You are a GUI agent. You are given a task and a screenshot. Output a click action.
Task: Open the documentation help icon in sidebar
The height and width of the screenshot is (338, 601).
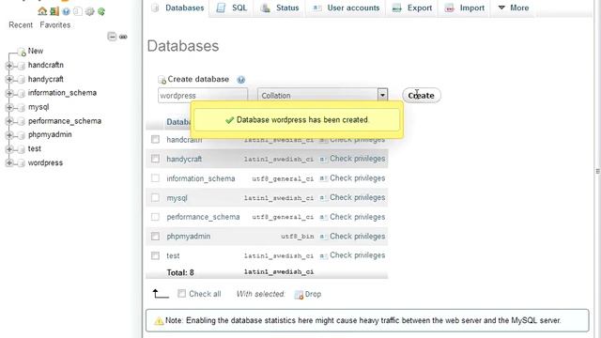(x=66, y=11)
